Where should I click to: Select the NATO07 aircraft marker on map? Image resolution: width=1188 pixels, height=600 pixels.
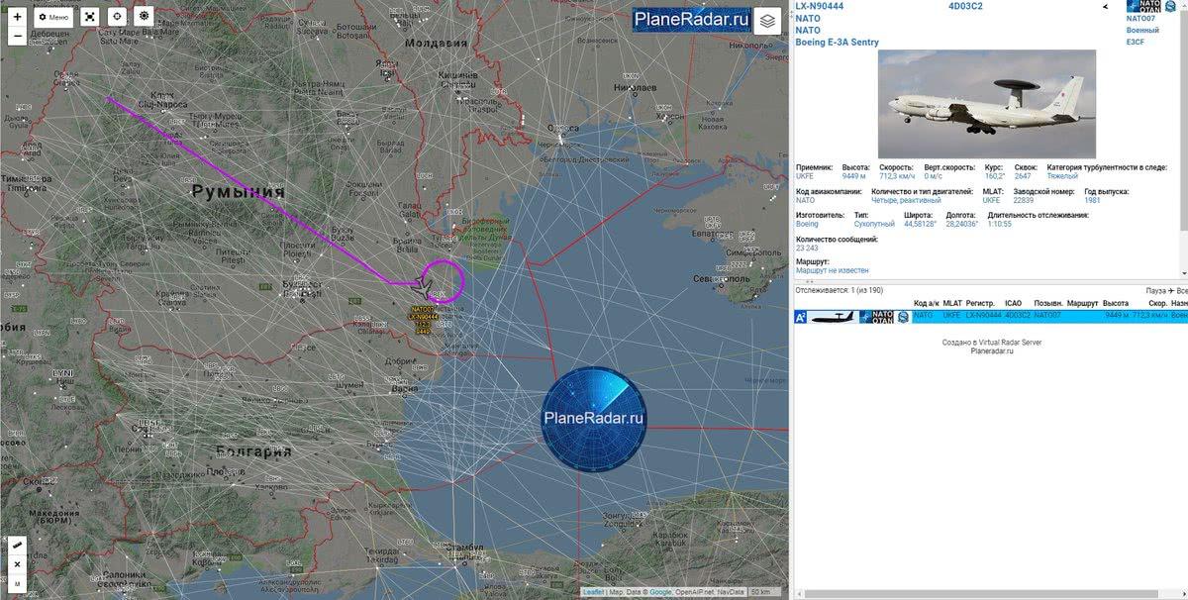pyautogui.click(x=422, y=288)
